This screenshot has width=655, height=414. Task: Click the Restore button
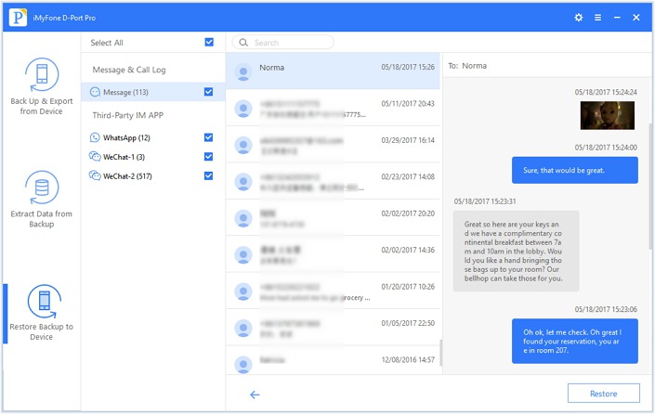(x=604, y=394)
